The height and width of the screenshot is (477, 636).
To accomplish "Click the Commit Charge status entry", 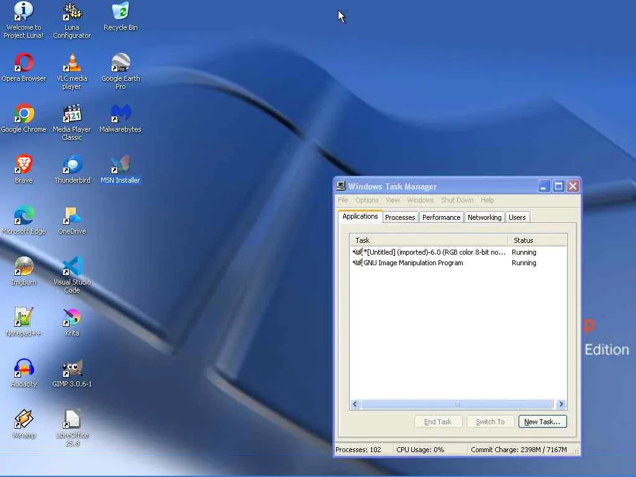I will tap(519, 450).
